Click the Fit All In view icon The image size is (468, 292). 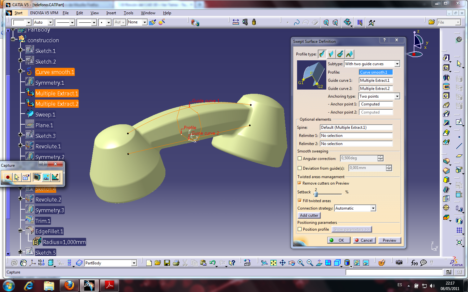coord(273,263)
